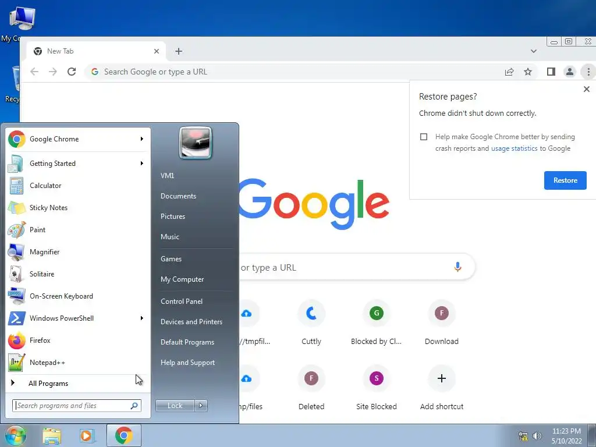Screen dimensions: 596x447
Task: Open Devices and Printers
Action: click(x=191, y=322)
